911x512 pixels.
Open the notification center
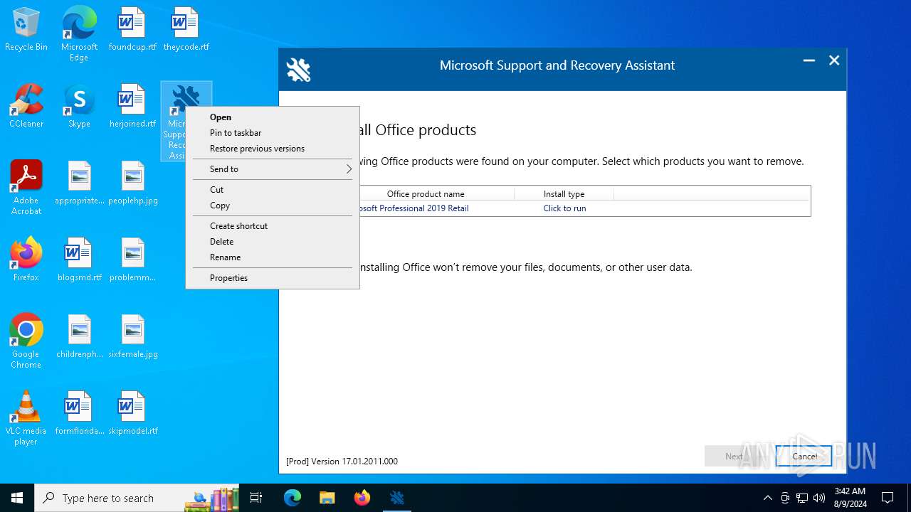tap(888, 498)
